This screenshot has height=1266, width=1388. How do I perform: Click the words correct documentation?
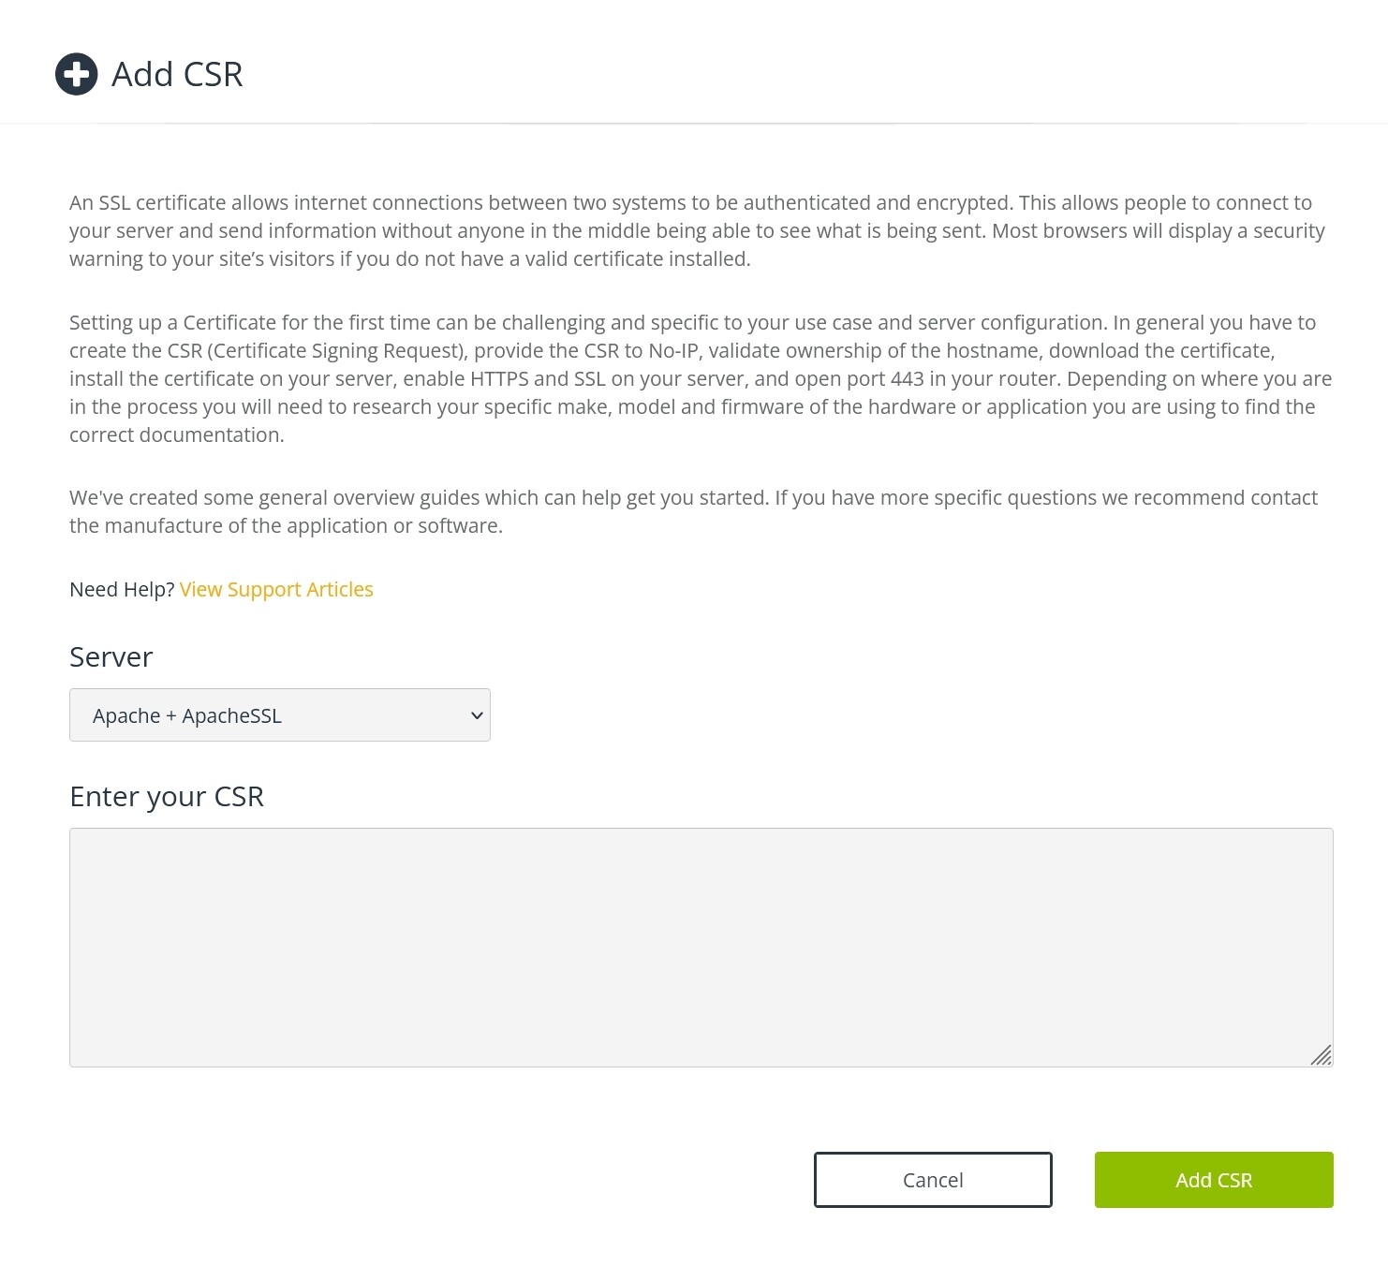click(x=176, y=434)
